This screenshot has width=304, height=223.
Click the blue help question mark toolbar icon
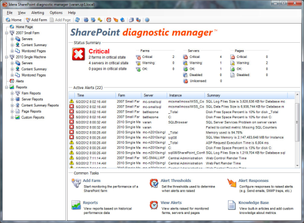click(147, 20)
